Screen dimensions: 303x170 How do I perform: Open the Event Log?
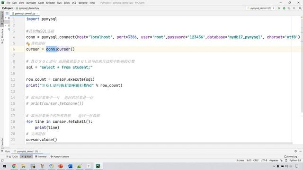[291, 157]
